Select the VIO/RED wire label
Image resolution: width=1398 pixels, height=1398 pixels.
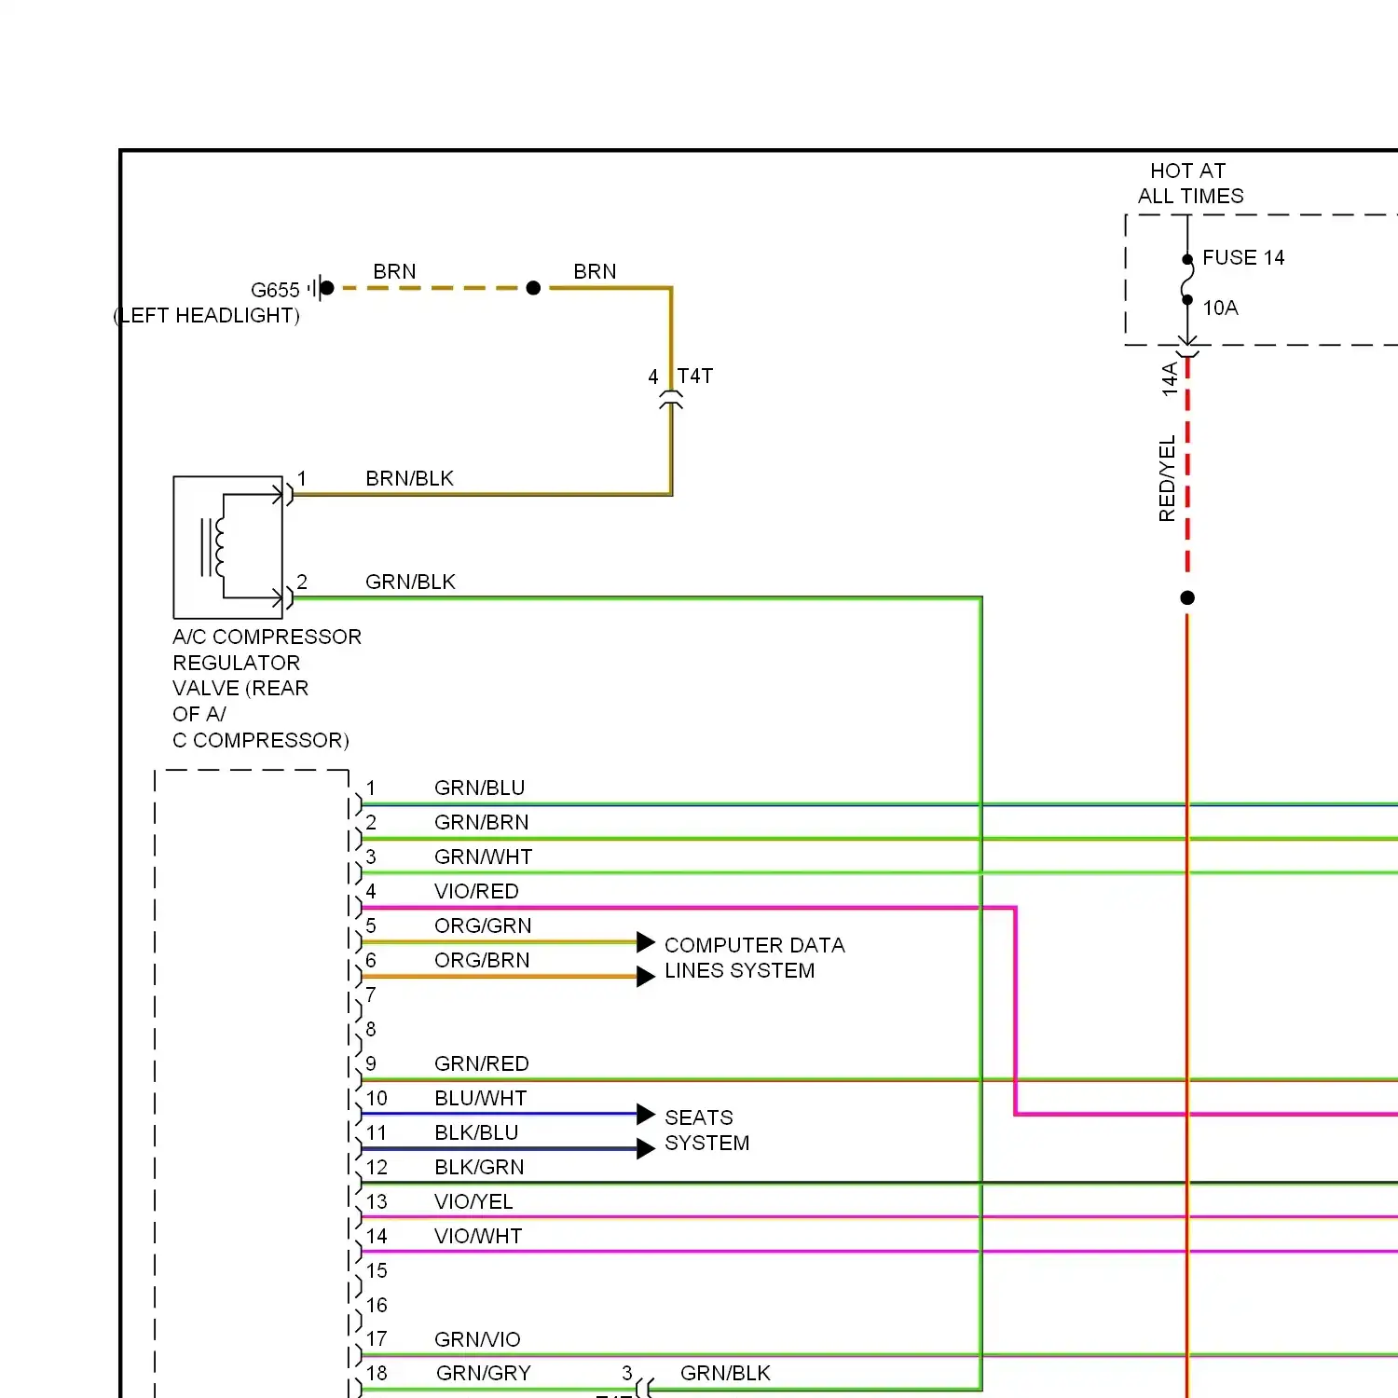coord(476,891)
